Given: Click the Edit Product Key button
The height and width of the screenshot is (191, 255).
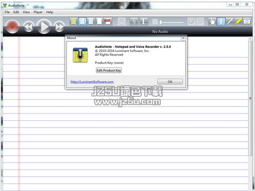Looking at the screenshot, I should click(x=109, y=70).
